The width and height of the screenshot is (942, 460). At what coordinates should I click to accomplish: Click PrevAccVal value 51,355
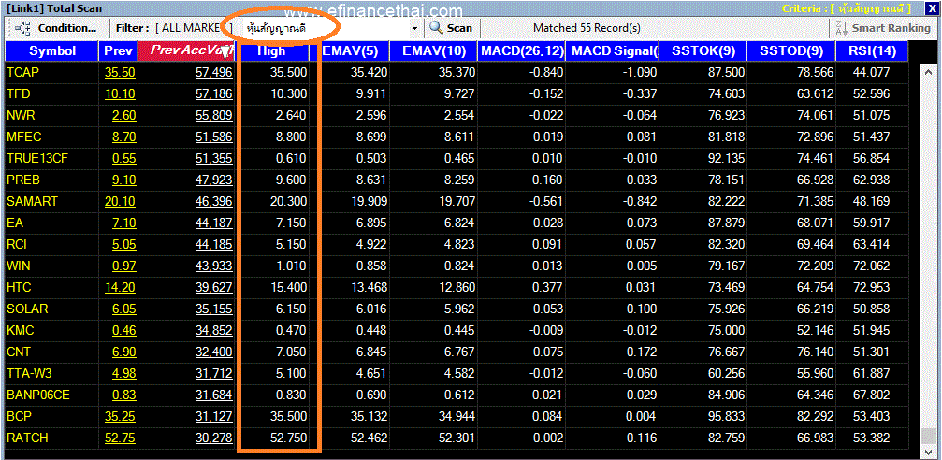click(214, 159)
